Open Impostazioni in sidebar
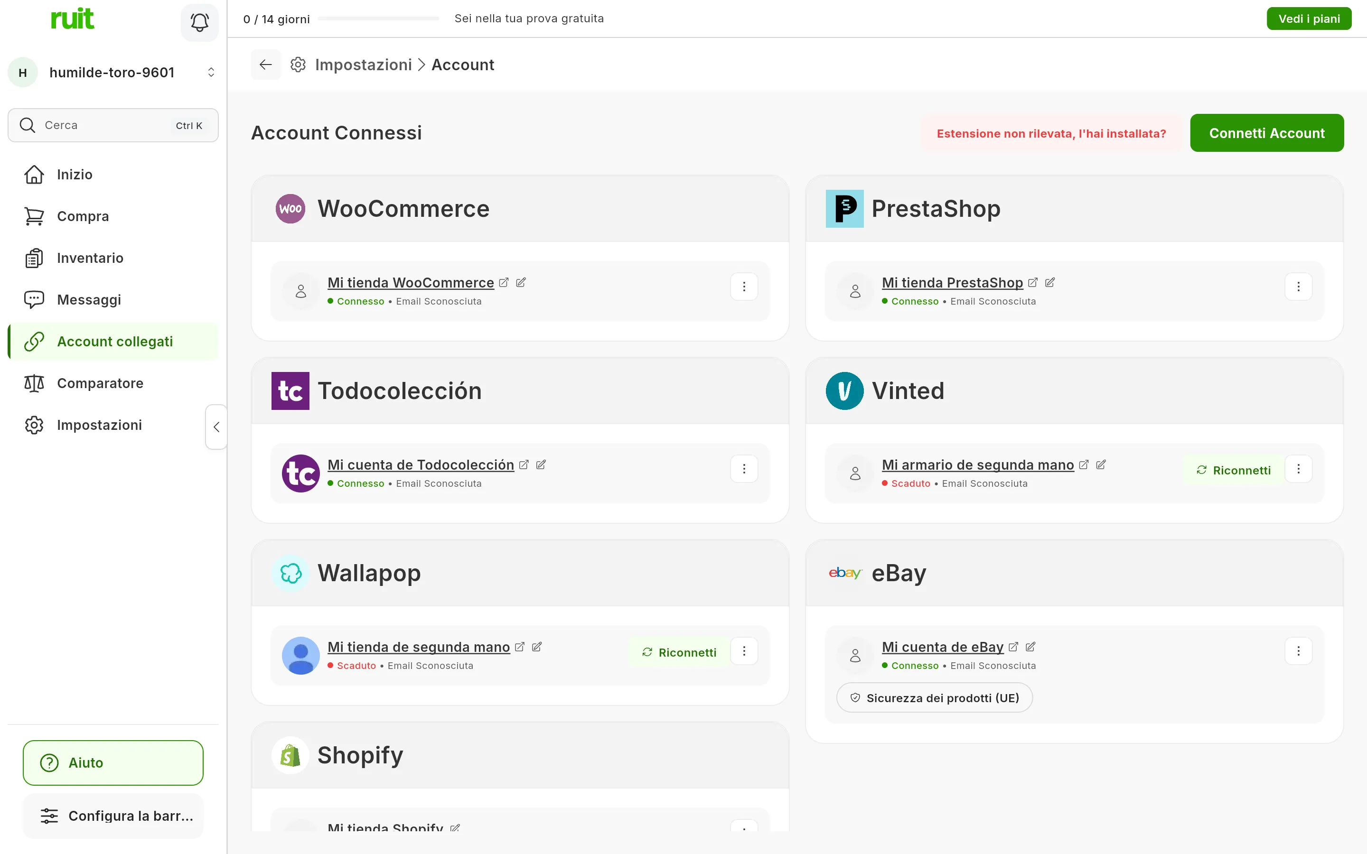The image size is (1367, 854). pyautogui.click(x=113, y=425)
